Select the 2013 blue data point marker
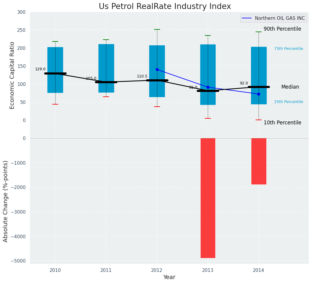The height and width of the screenshot is (283, 312). click(x=208, y=87)
